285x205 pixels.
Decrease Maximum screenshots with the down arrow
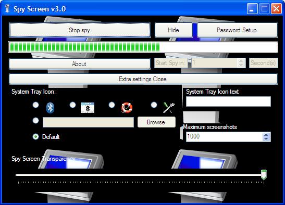tap(266, 139)
